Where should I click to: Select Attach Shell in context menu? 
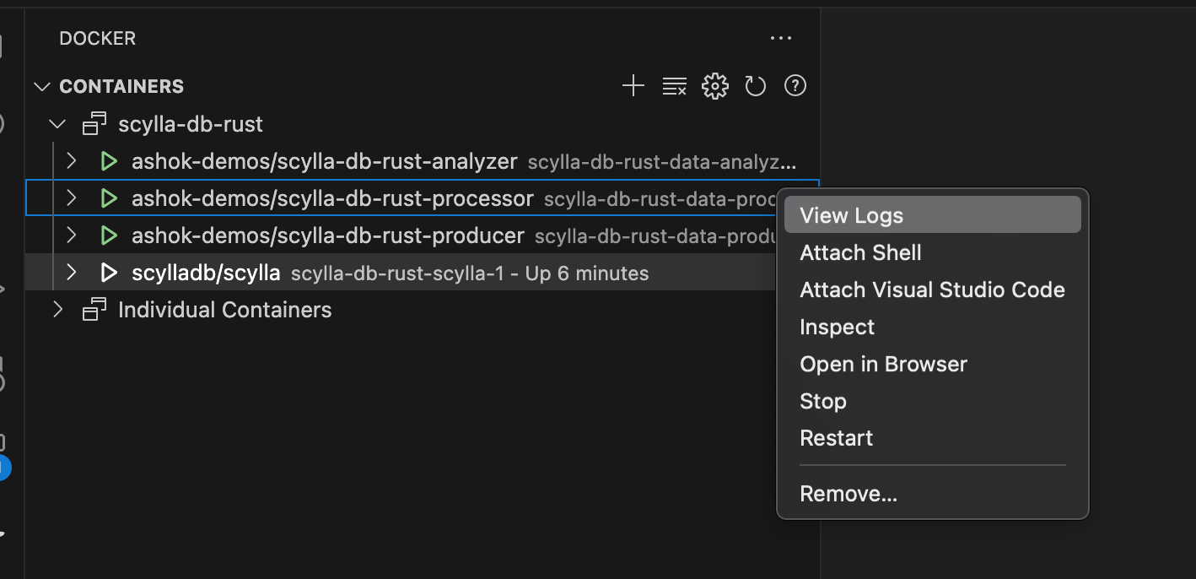pos(860,252)
